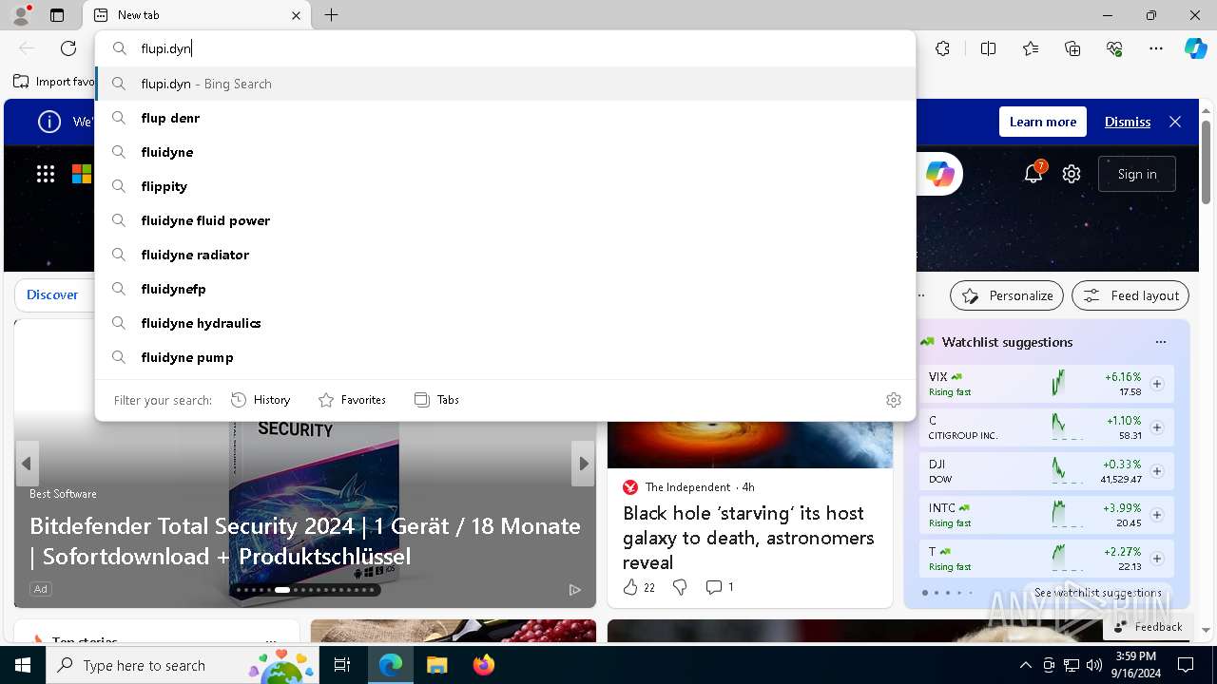Go to previous carousel slide
Image resolution: width=1217 pixels, height=684 pixels.
pos(27,464)
